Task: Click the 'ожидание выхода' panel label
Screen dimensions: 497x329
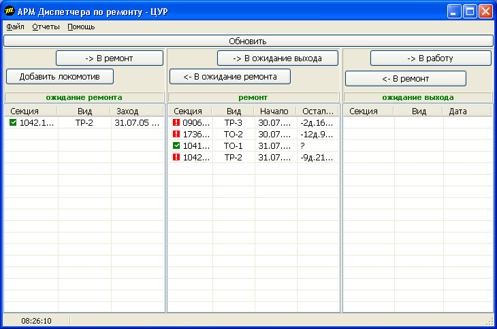Action: pos(418,97)
